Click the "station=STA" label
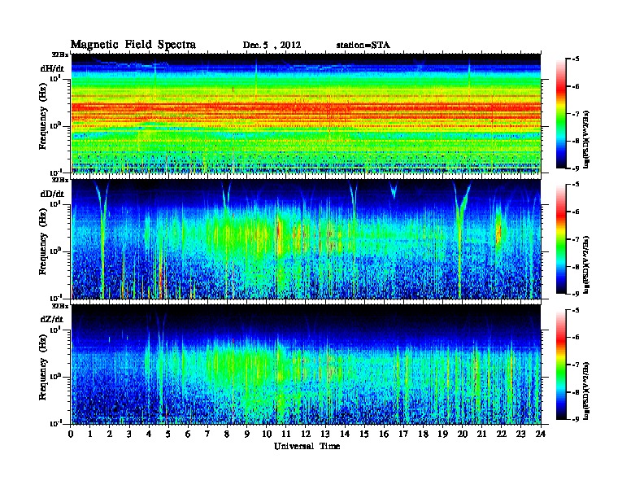Screen dimensions: 644x498 pos(363,46)
